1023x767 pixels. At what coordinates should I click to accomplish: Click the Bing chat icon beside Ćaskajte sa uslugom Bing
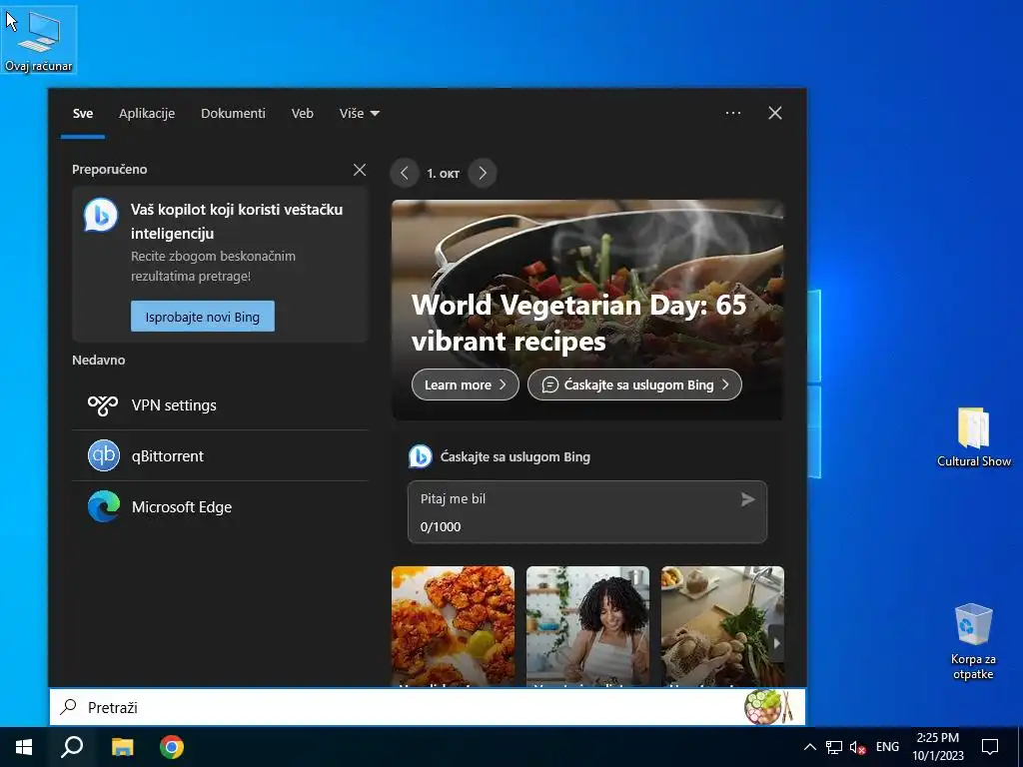click(x=421, y=456)
